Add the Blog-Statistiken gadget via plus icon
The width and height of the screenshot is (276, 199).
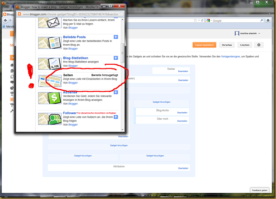click(116, 58)
